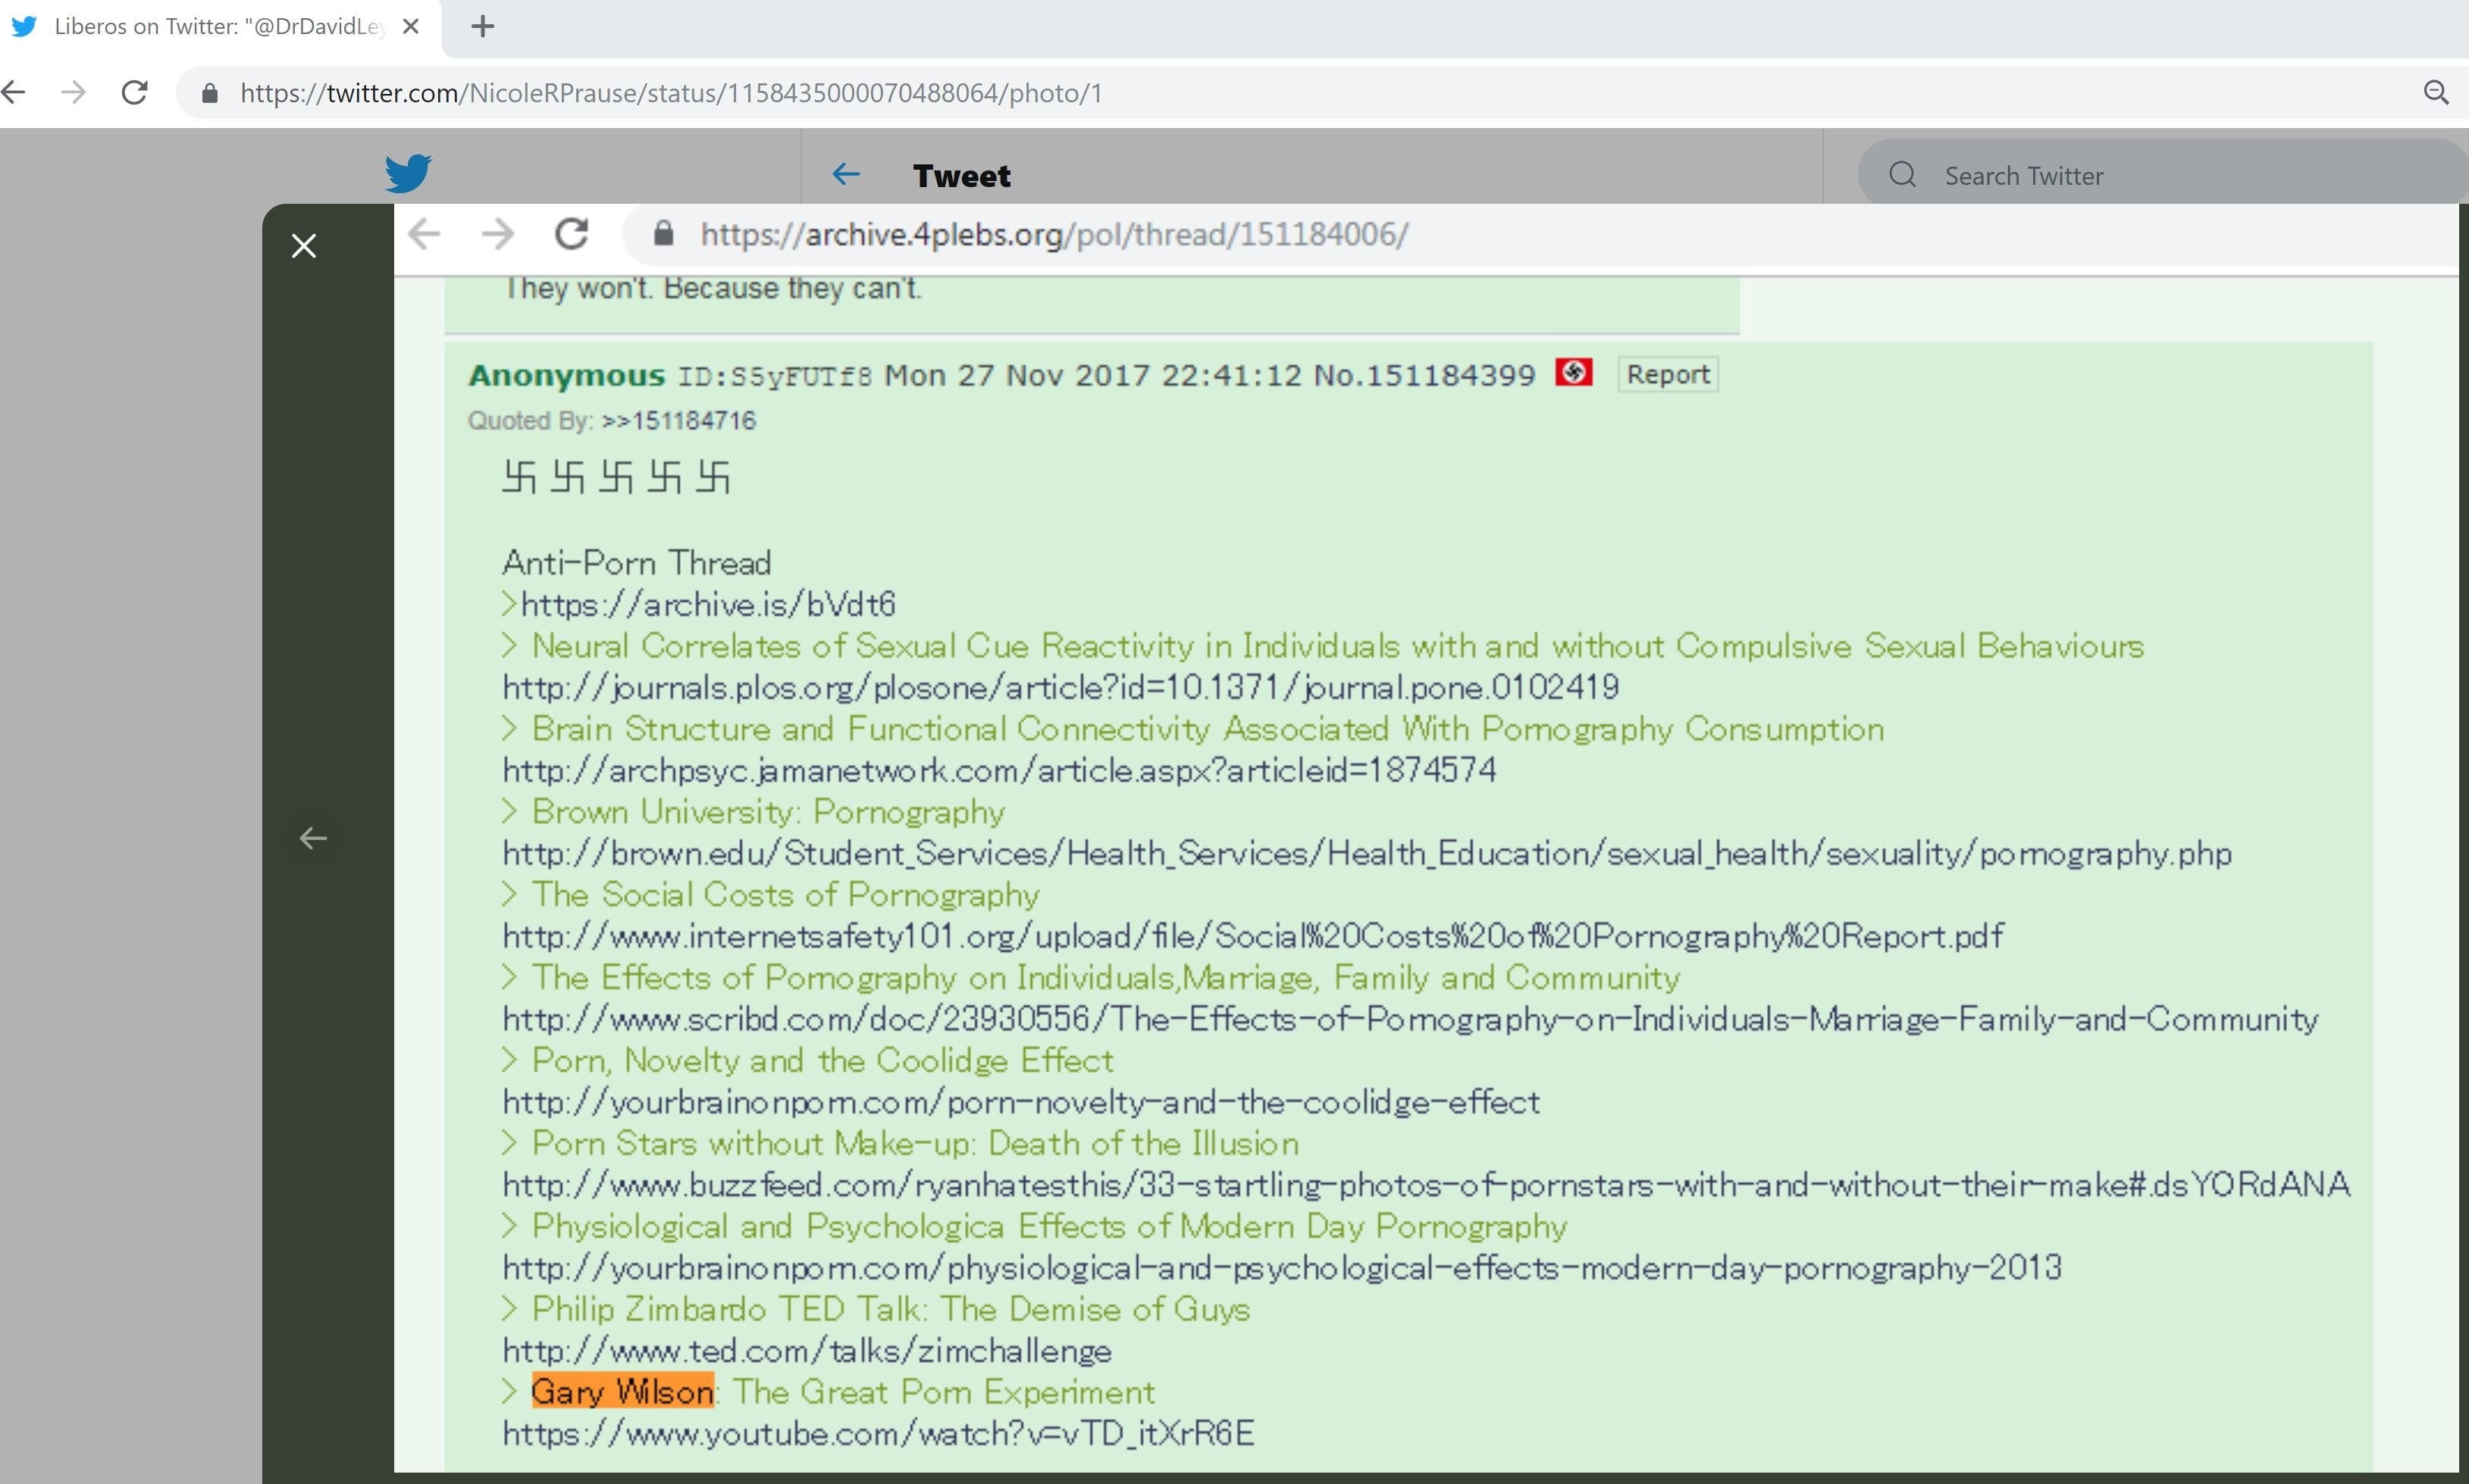Screen dimensions: 2469x1484
Task: Click the Twitter bird home logo
Action: tap(408, 173)
